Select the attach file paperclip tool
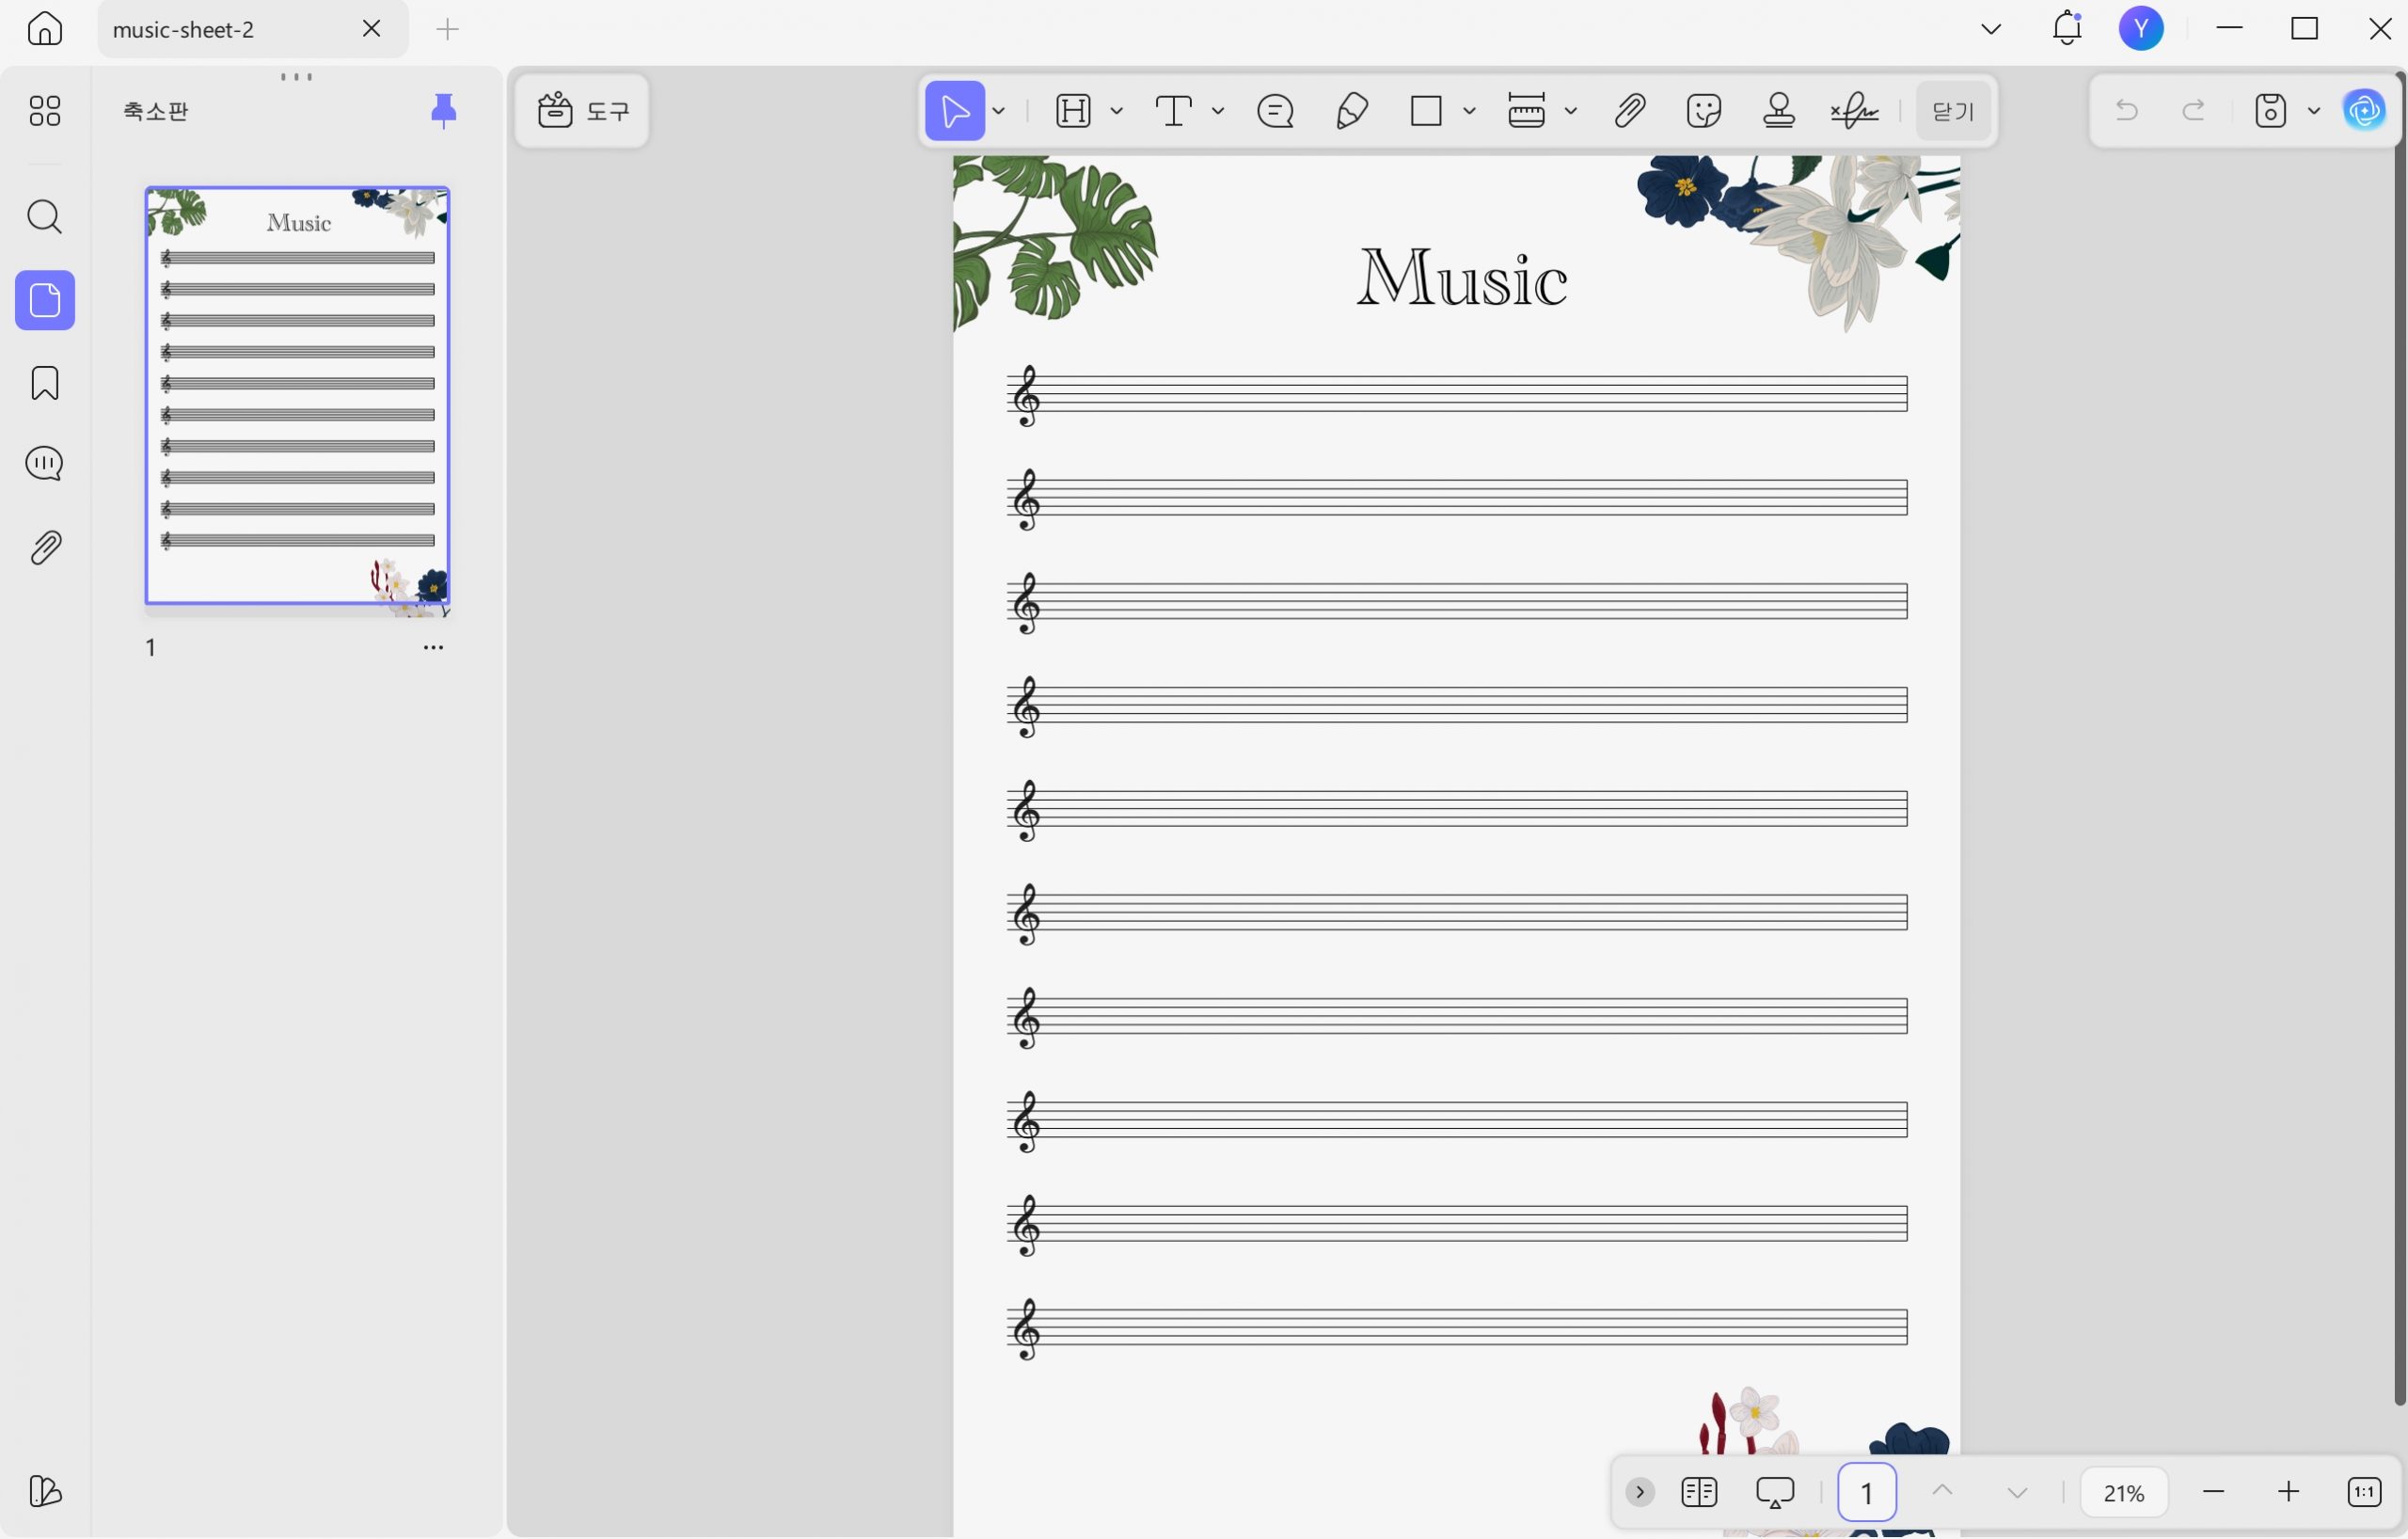This screenshot has height=1539, width=2408. tap(1630, 110)
